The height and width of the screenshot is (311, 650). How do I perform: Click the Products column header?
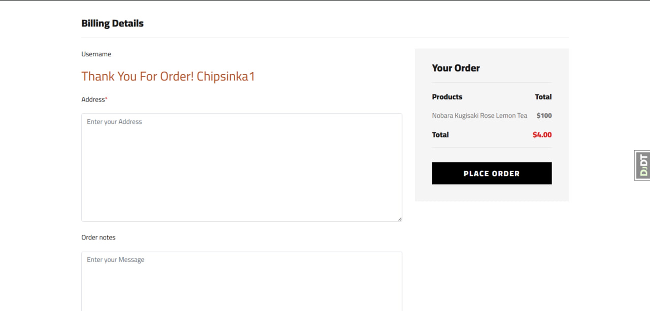tap(447, 97)
